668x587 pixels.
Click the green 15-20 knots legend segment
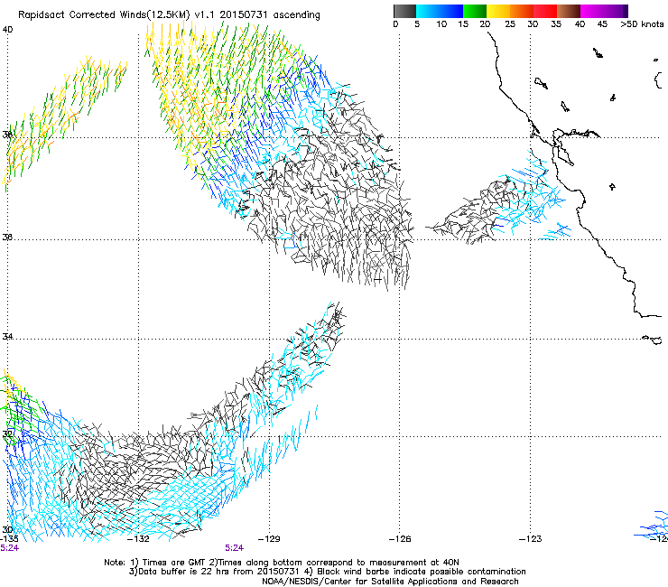pos(475,11)
